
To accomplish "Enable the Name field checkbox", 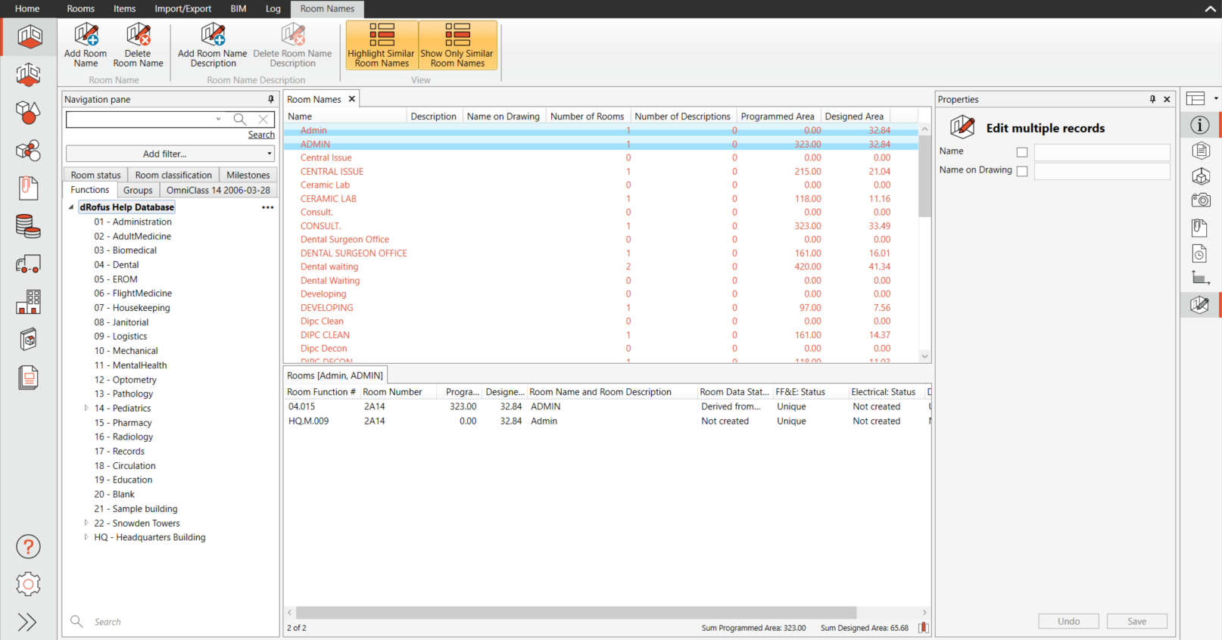I will coord(1021,152).
